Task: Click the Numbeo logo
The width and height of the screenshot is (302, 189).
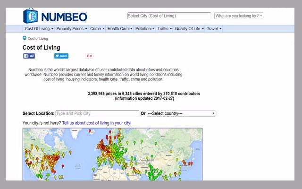Action: (55, 16)
